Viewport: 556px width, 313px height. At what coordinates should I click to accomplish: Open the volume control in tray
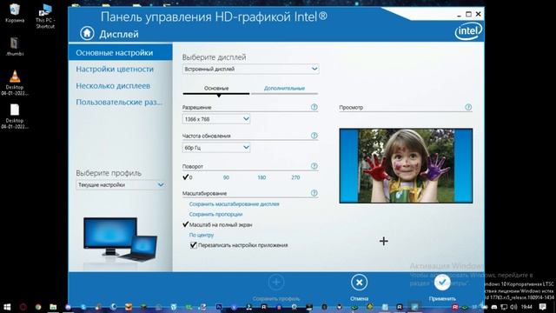click(x=513, y=307)
